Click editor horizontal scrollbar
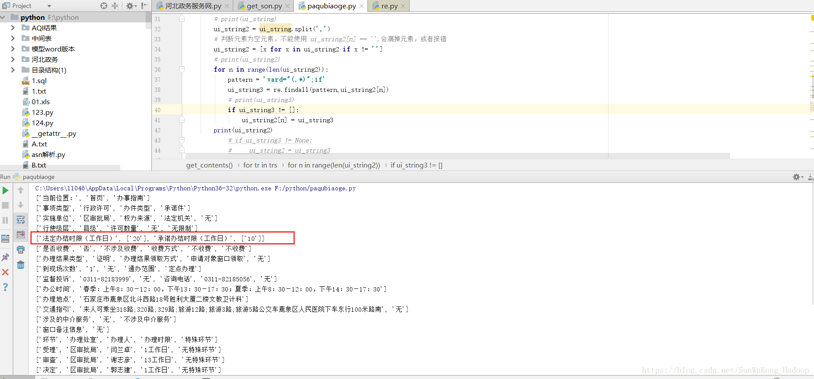The image size is (814, 379). (x=458, y=156)
